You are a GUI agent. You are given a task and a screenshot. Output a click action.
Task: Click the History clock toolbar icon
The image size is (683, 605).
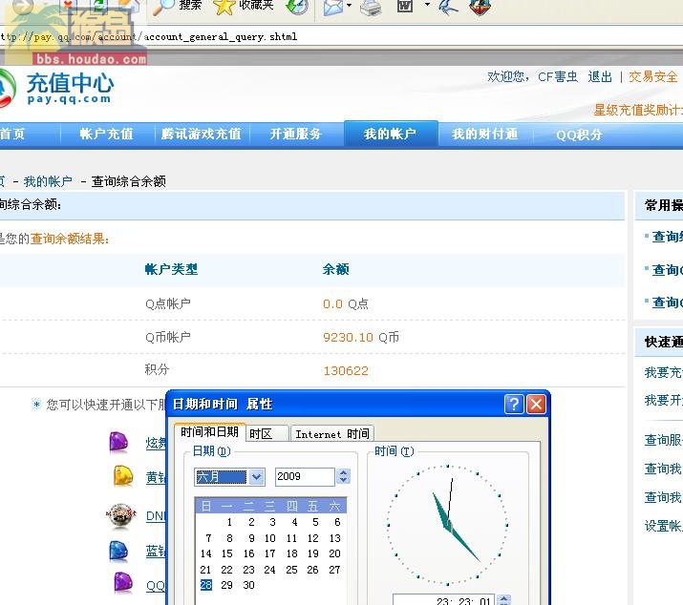(297, 6)
